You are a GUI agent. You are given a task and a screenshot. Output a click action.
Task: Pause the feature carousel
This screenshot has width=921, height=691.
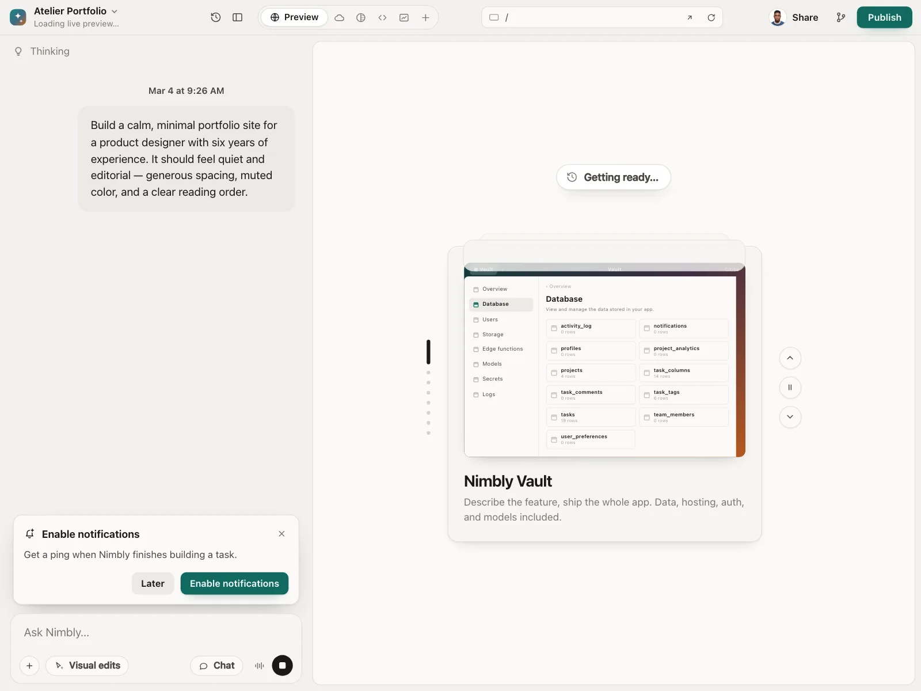790,388
